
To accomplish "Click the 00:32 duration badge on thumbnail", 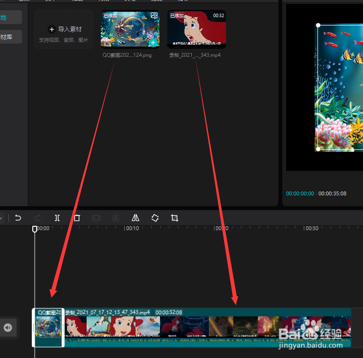I will coord(219,16).
